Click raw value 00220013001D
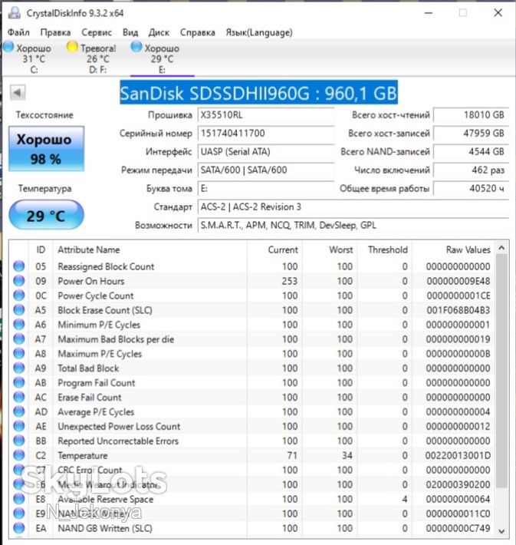Image resolution: width=516 pixels, height=545 pixels. click(x=458, y=455)
